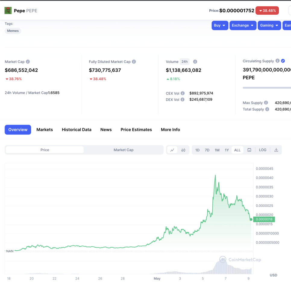Set chart range to 1Y

(227, 150)
